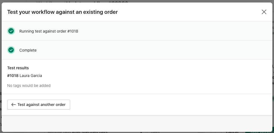Image resolution: width=274 pixels, height=133 pixels.
Task: Open the Remove tags After specified days dropdown
Action: tap(95, 132)
